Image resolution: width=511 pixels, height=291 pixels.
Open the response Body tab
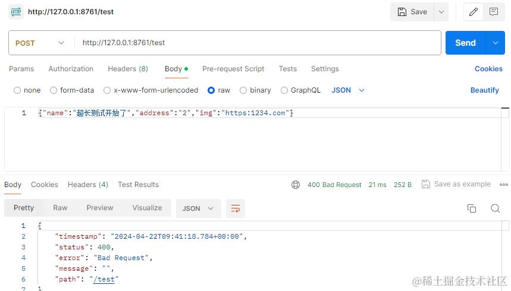click(x=12, y=185)
